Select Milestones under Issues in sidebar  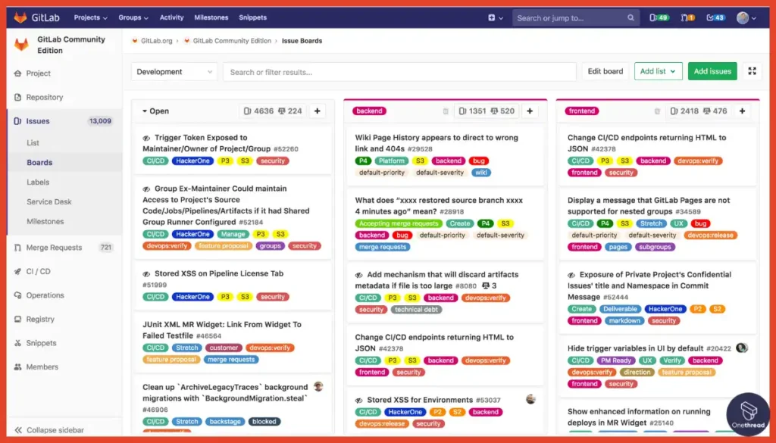point(45,222)
